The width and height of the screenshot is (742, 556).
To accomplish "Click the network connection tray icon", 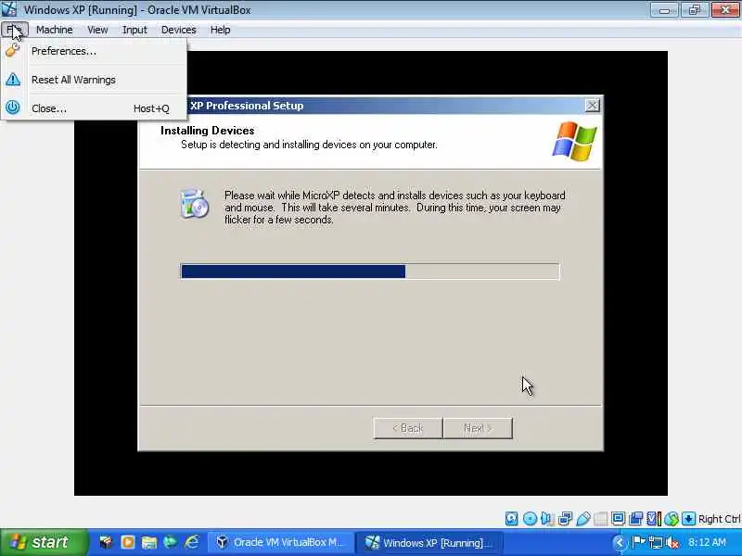I will coord(656,542).
